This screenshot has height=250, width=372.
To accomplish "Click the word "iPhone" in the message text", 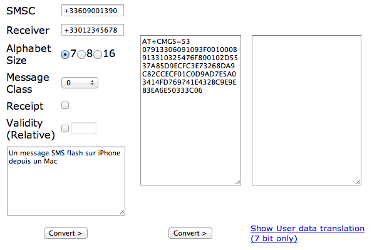I will click(x=109, y=153).
